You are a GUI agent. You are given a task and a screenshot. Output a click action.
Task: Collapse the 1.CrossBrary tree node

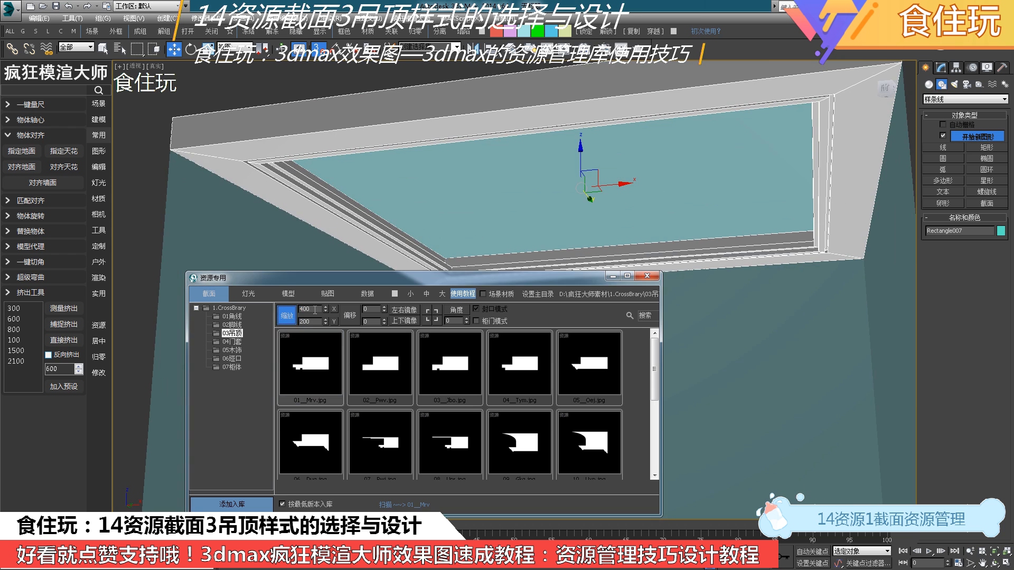(197, 308)
